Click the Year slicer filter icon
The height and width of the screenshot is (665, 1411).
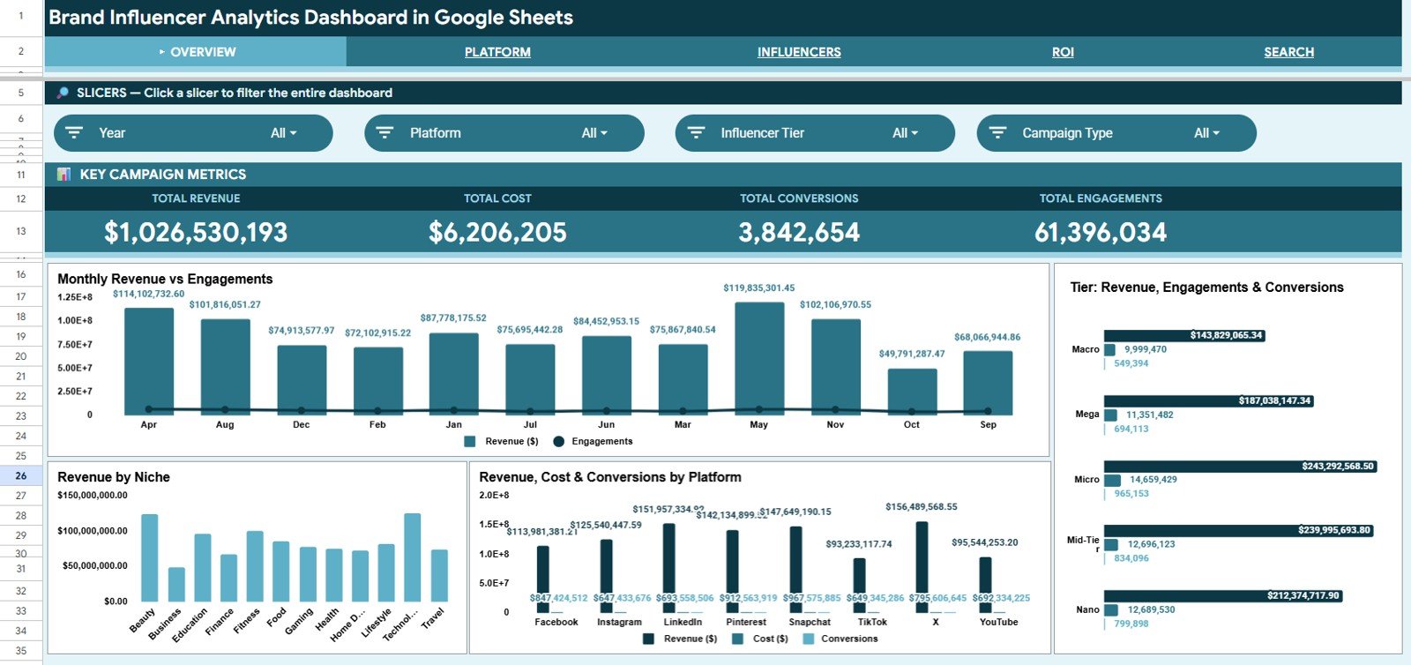74,132
